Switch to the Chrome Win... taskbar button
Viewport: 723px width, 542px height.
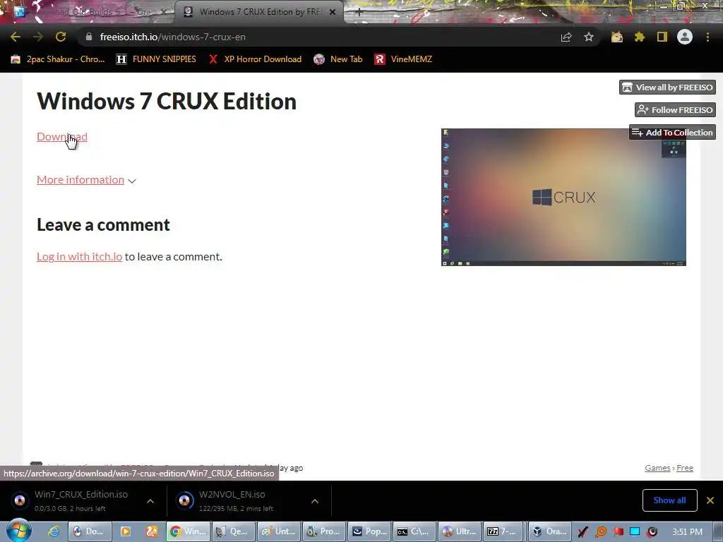188,531
